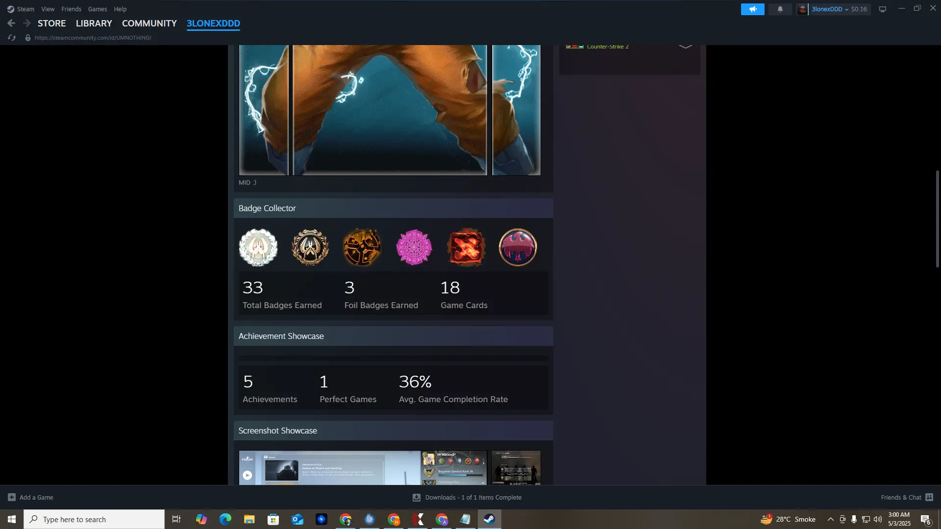Screen dimensions: 941x529
Task: Open the Downloads manager icon
Action: 416,497
